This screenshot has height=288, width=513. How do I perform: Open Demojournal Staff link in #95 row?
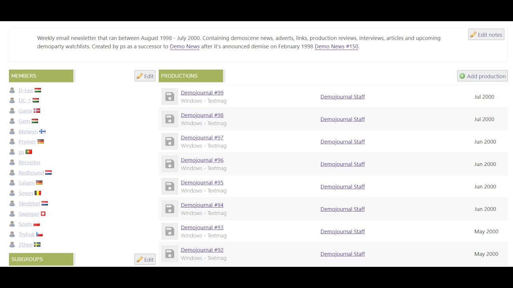coord(343,186)
